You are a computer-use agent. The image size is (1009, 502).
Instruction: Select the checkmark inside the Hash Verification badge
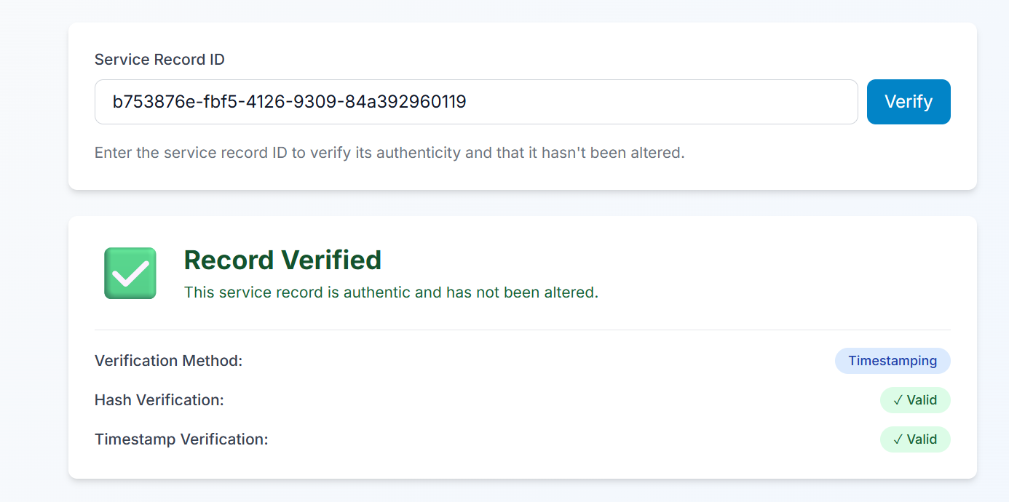pos(898,400)
